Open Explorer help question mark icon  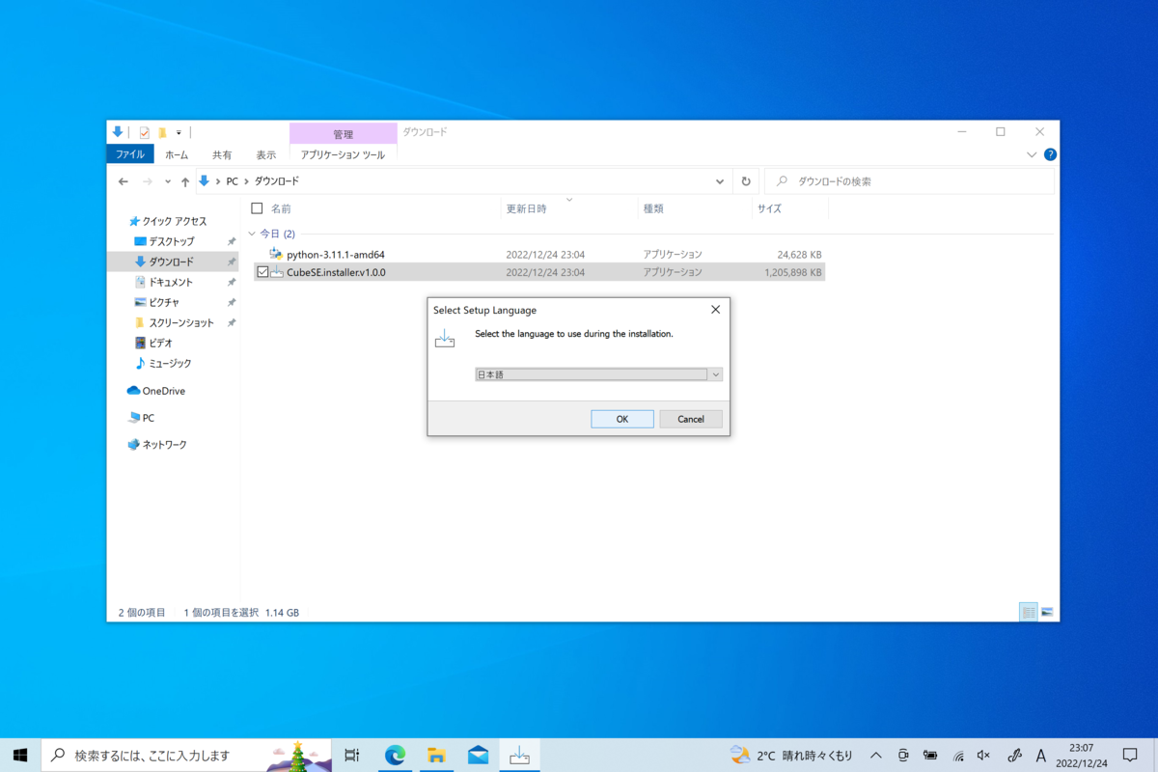1050,154
